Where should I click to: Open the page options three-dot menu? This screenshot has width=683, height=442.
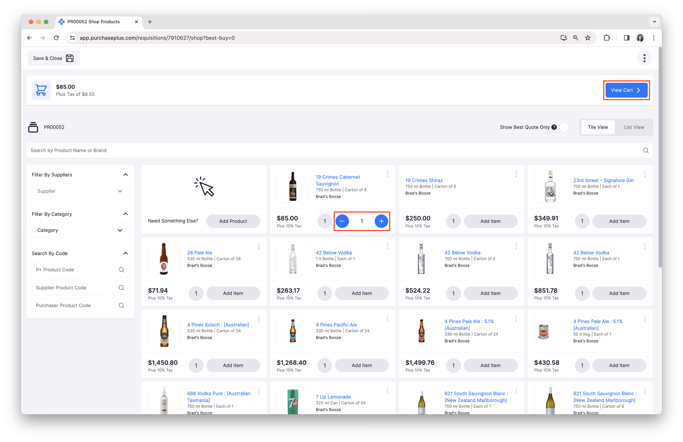coord(644,58)
